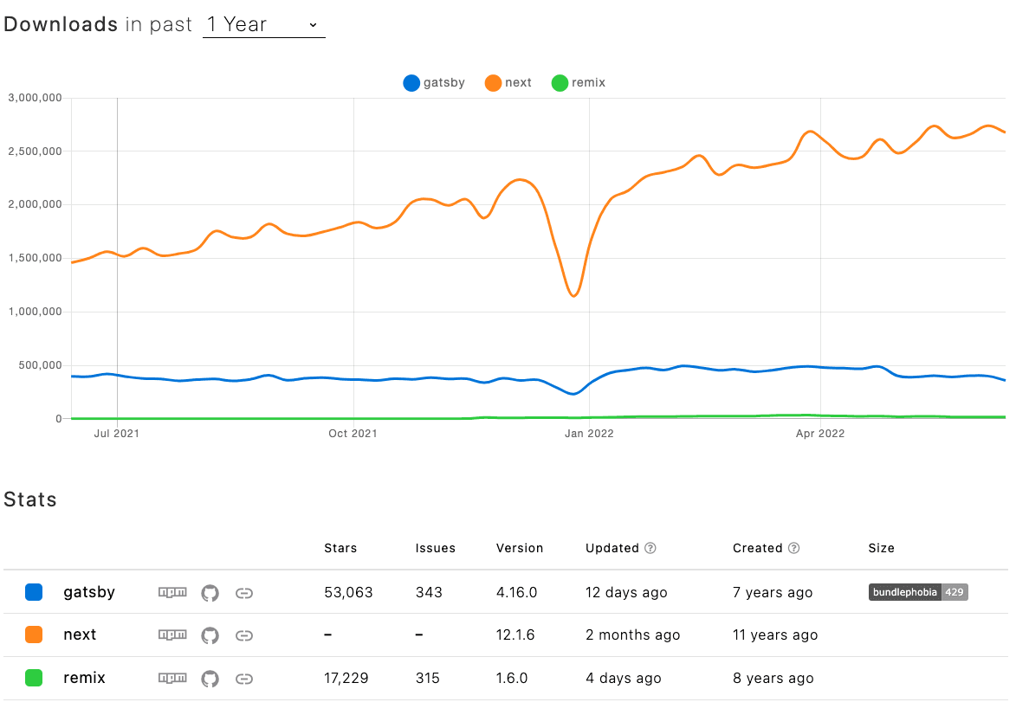Viewport: 1029px width, 728px height.
Task: Visit next's homepage link icon
Action: (x=243, y=635)
